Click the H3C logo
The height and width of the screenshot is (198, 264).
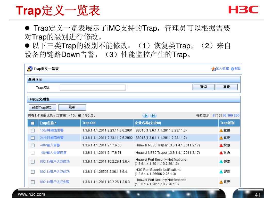tap(243, 10)
